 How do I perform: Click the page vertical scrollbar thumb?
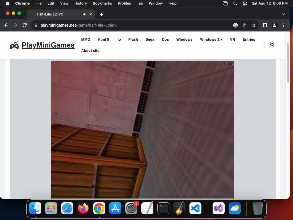288,63
